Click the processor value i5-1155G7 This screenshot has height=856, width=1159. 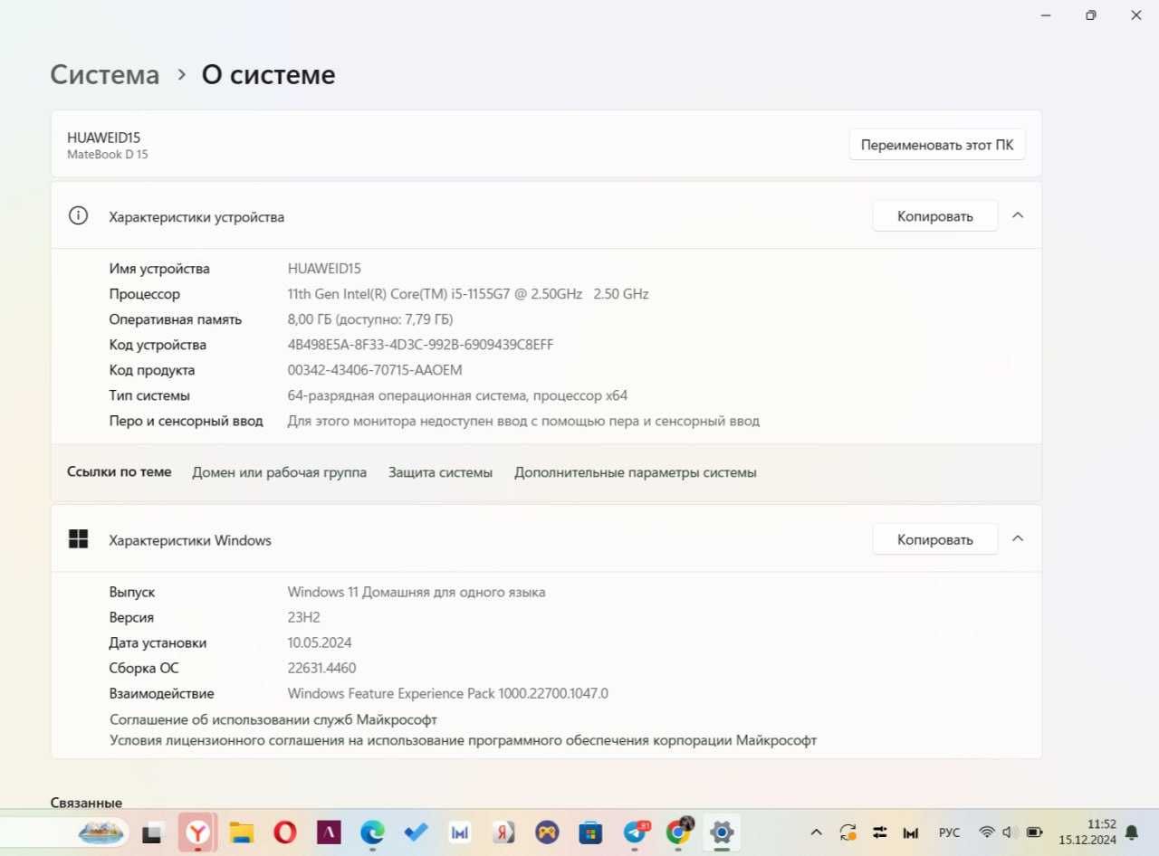coord(468,294)
